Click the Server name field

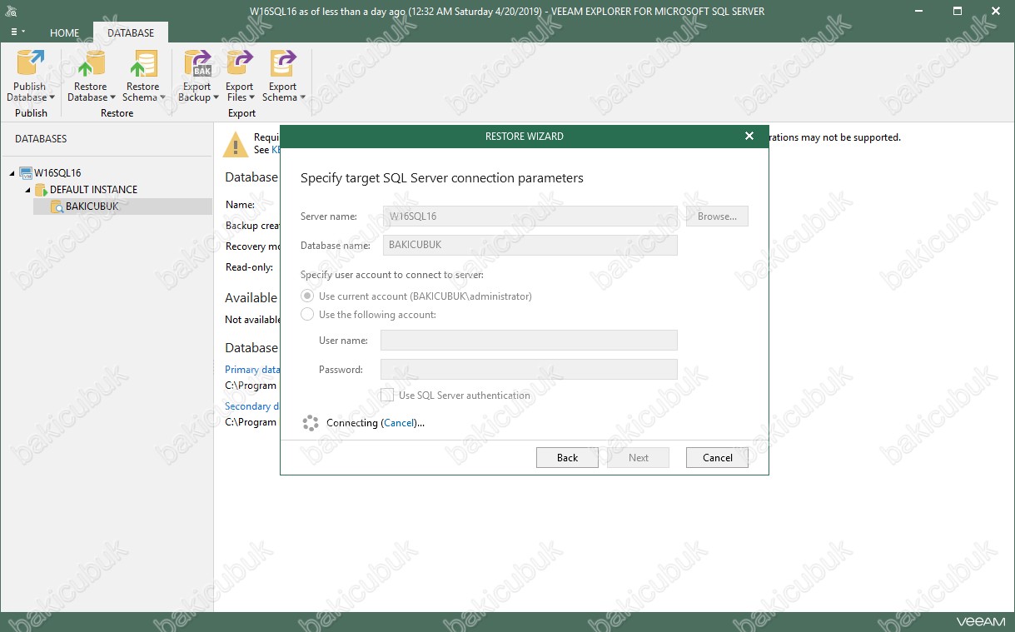point(530,216)
